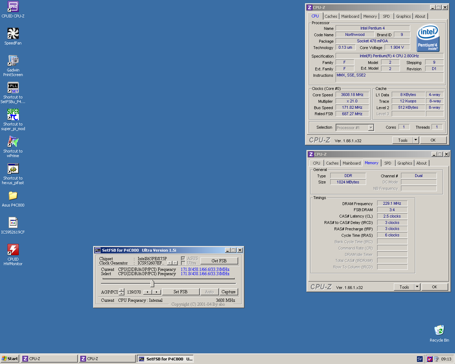Image resolution: width=455 pixels, height=364 pixels.
Task: Click the Z title icon of lower CPU-Z window
Action: 311,154
